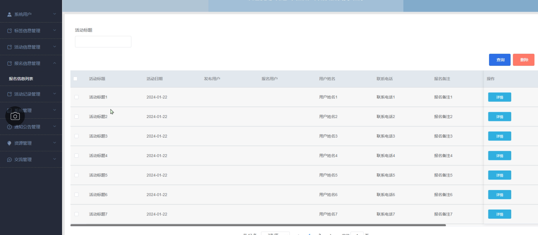
Task: Click the 用户姓名6 cell
Action: 328,195
